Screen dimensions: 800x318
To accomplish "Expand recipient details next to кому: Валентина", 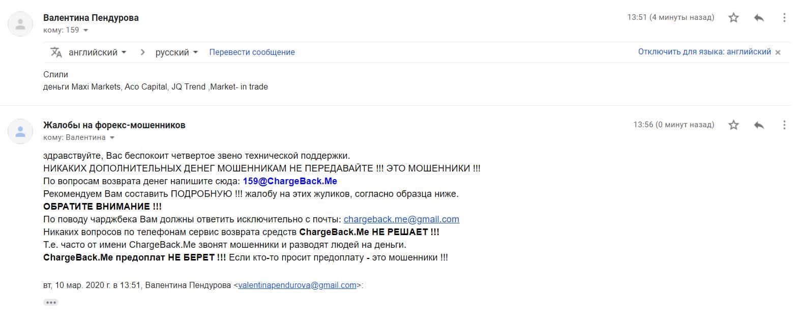I will point(112,138).
